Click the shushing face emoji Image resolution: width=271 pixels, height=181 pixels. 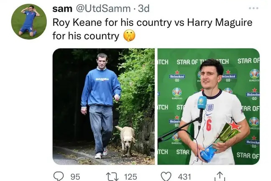129,36
